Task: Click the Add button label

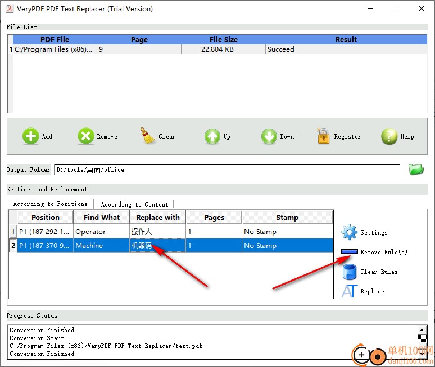Action: [x=47, y=136]
